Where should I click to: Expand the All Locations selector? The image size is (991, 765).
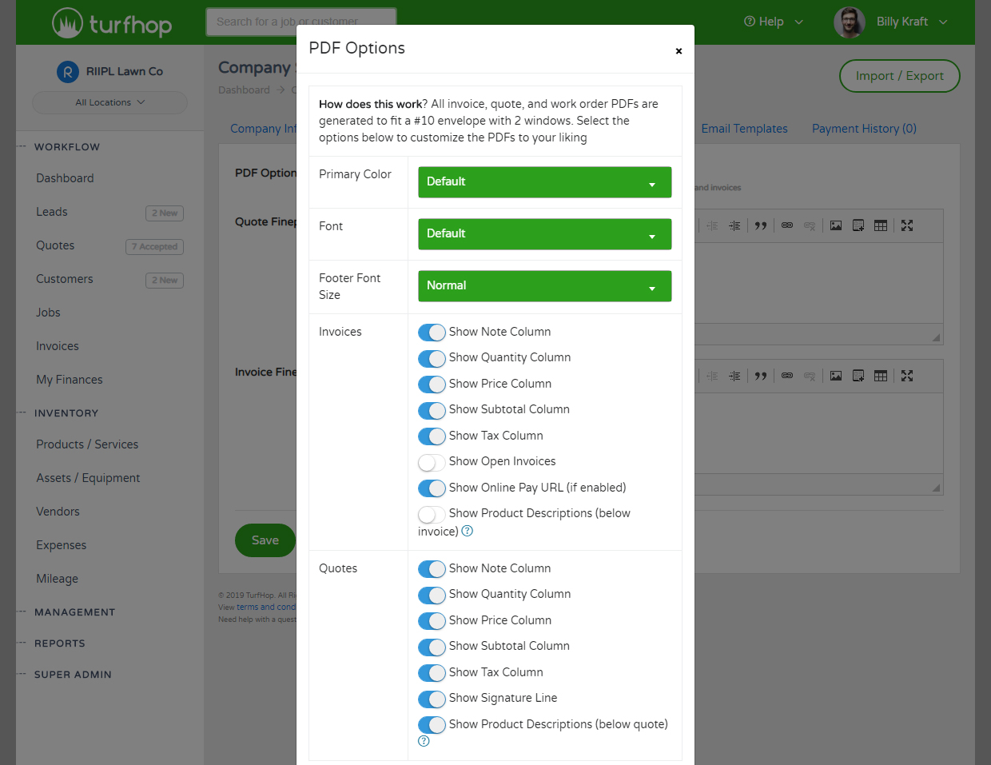(x=109, y=102)
